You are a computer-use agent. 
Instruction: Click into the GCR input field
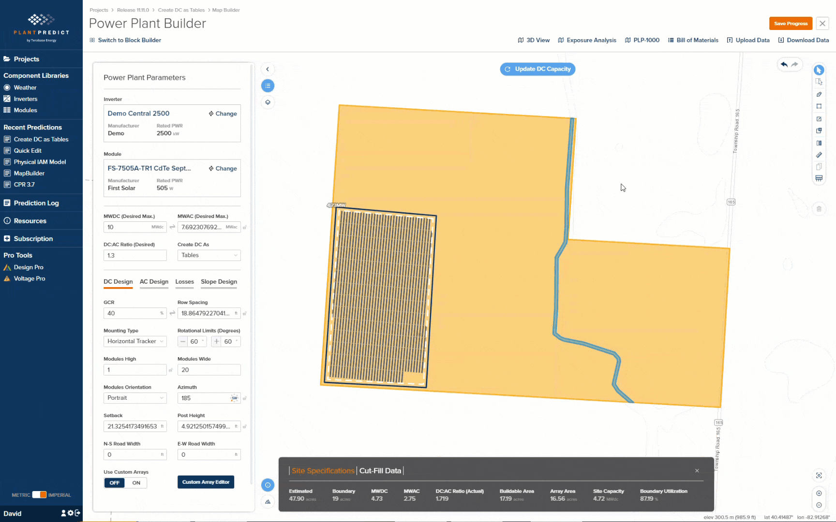pos(135,313)
